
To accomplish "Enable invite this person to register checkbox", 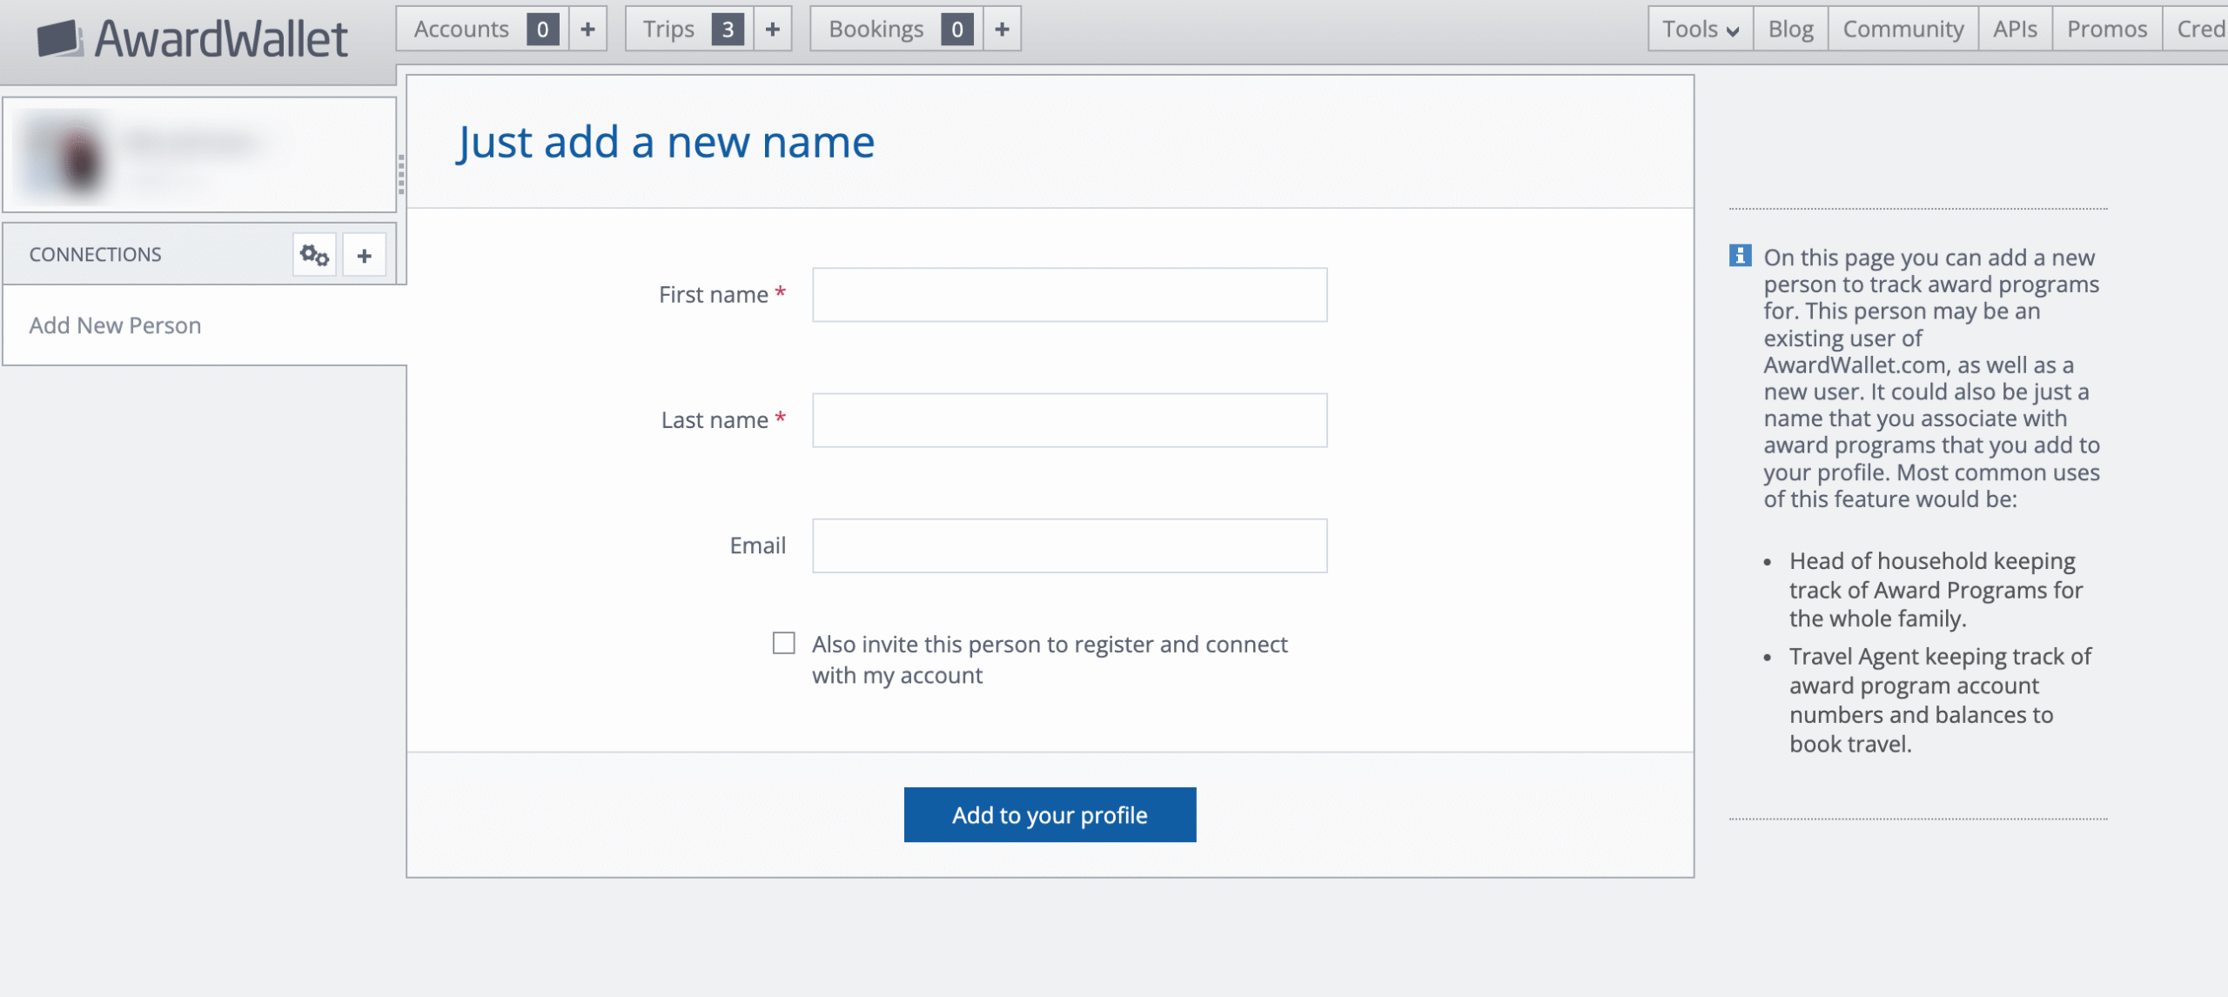I will click(783, 644).
